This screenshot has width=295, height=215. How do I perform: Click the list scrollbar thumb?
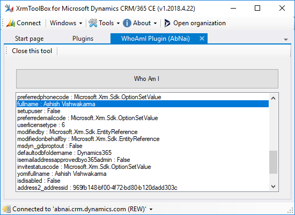click(274, 162)
